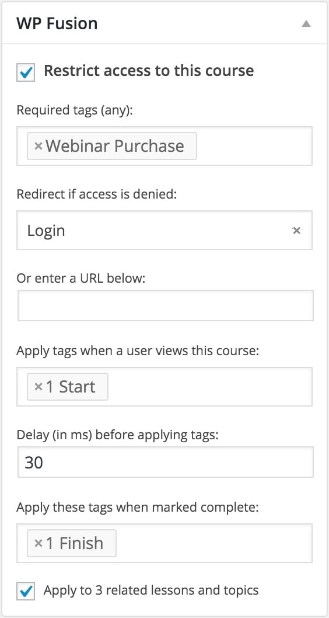Click the 1 Start tag label
329x618 pixels.
point(71,387)
